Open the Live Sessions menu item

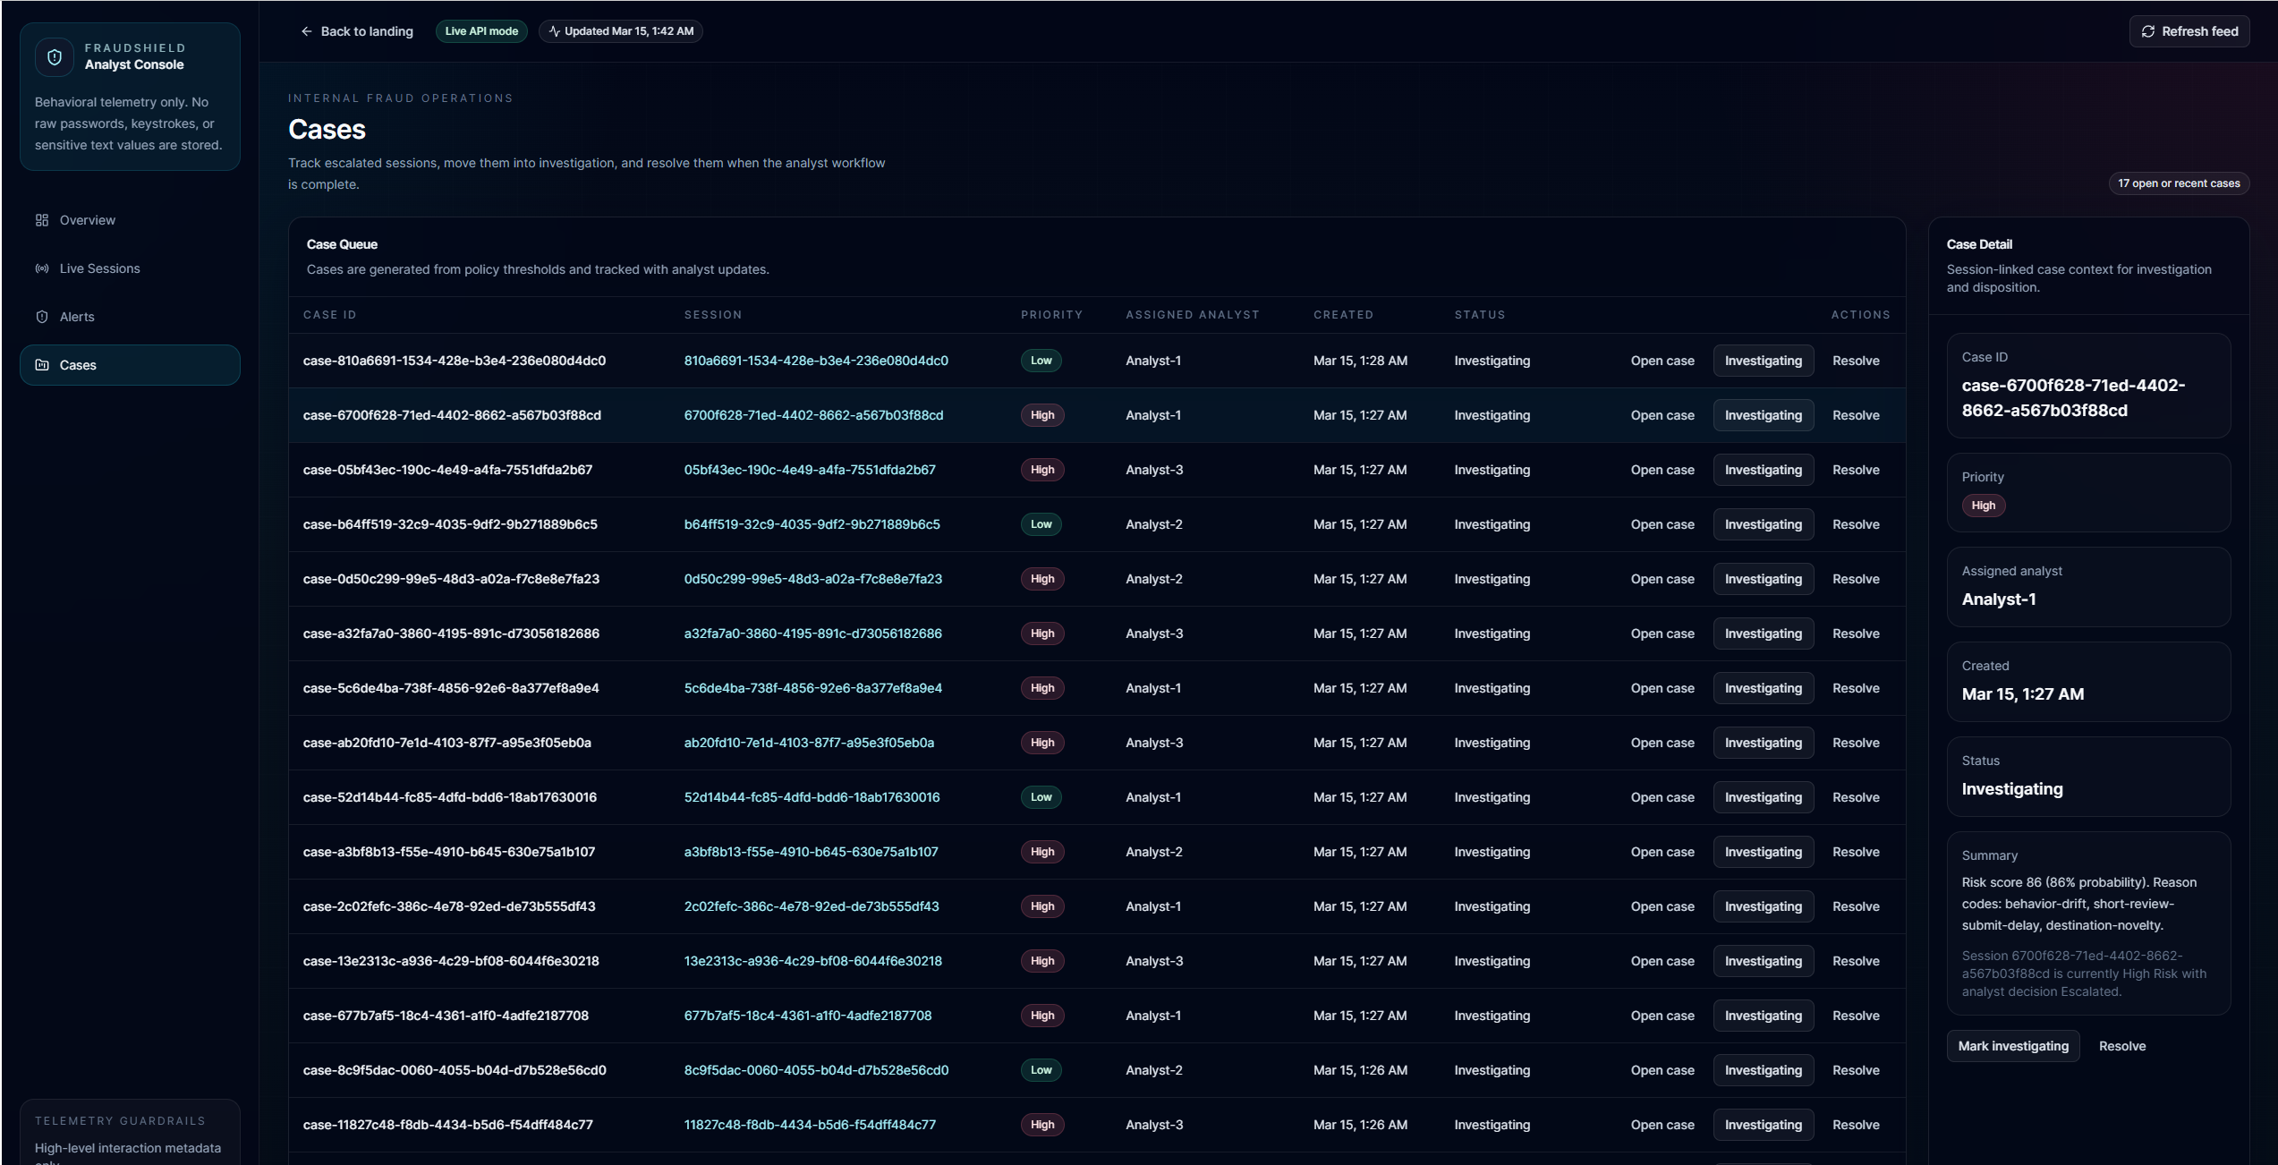click(x=99, y=268)
